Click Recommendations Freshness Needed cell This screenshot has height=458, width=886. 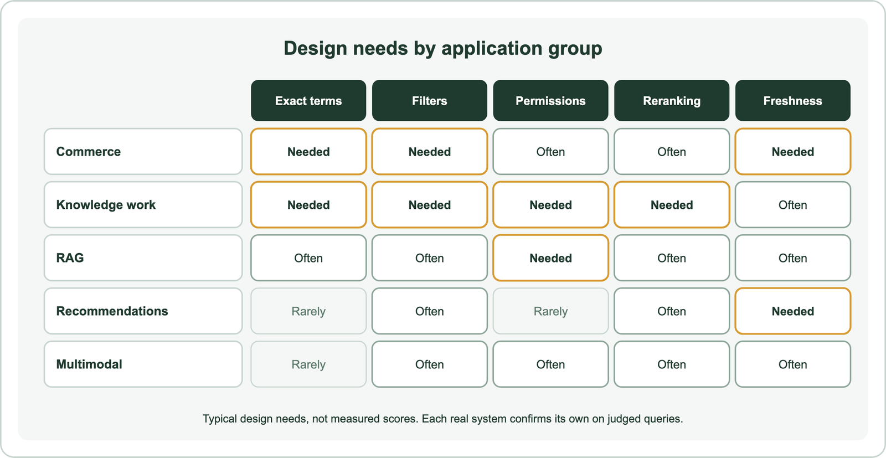pyautogui.click(x=793, y=311)
